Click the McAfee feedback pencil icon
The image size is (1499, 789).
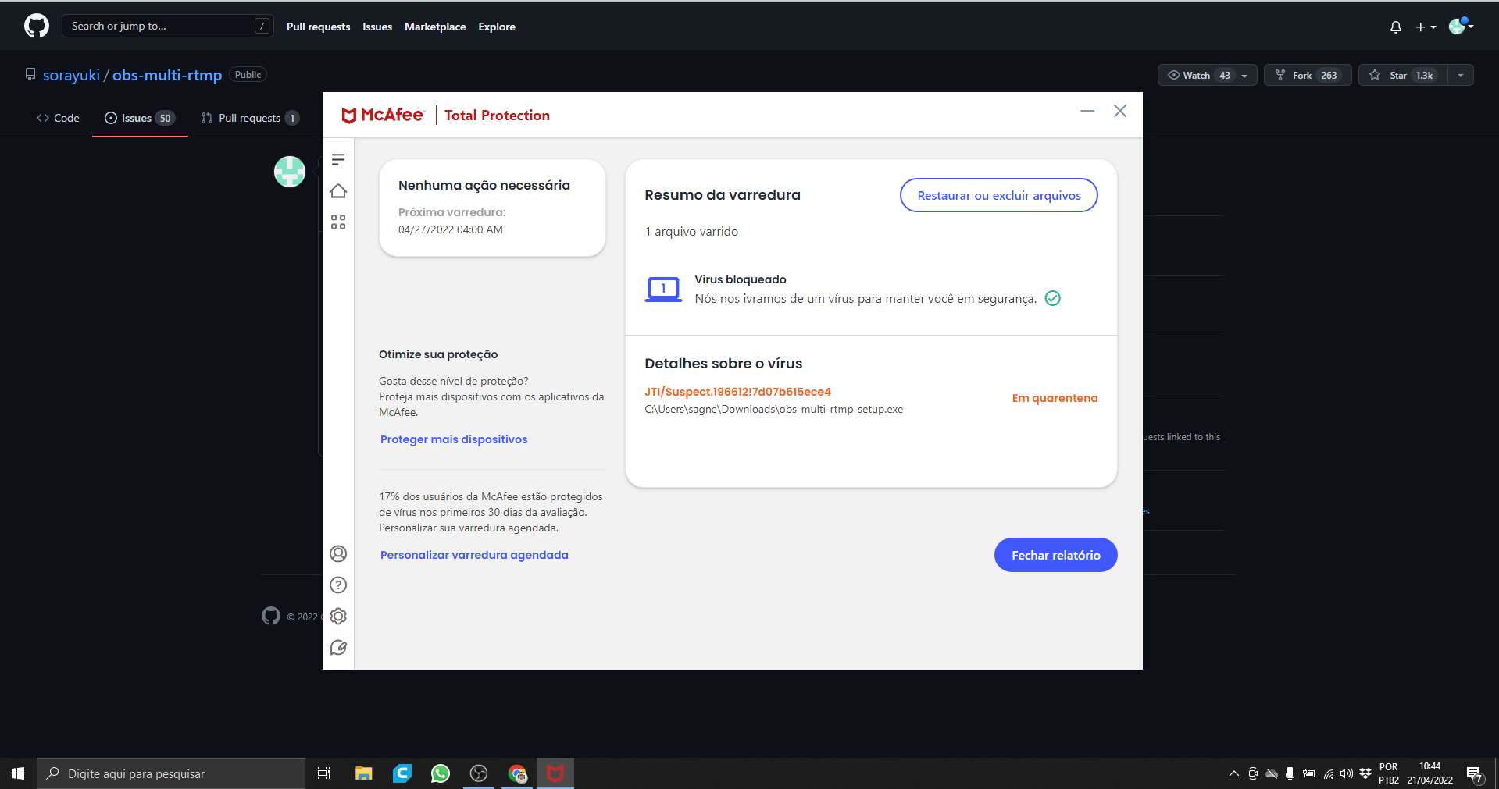click(x=338, y=647)
